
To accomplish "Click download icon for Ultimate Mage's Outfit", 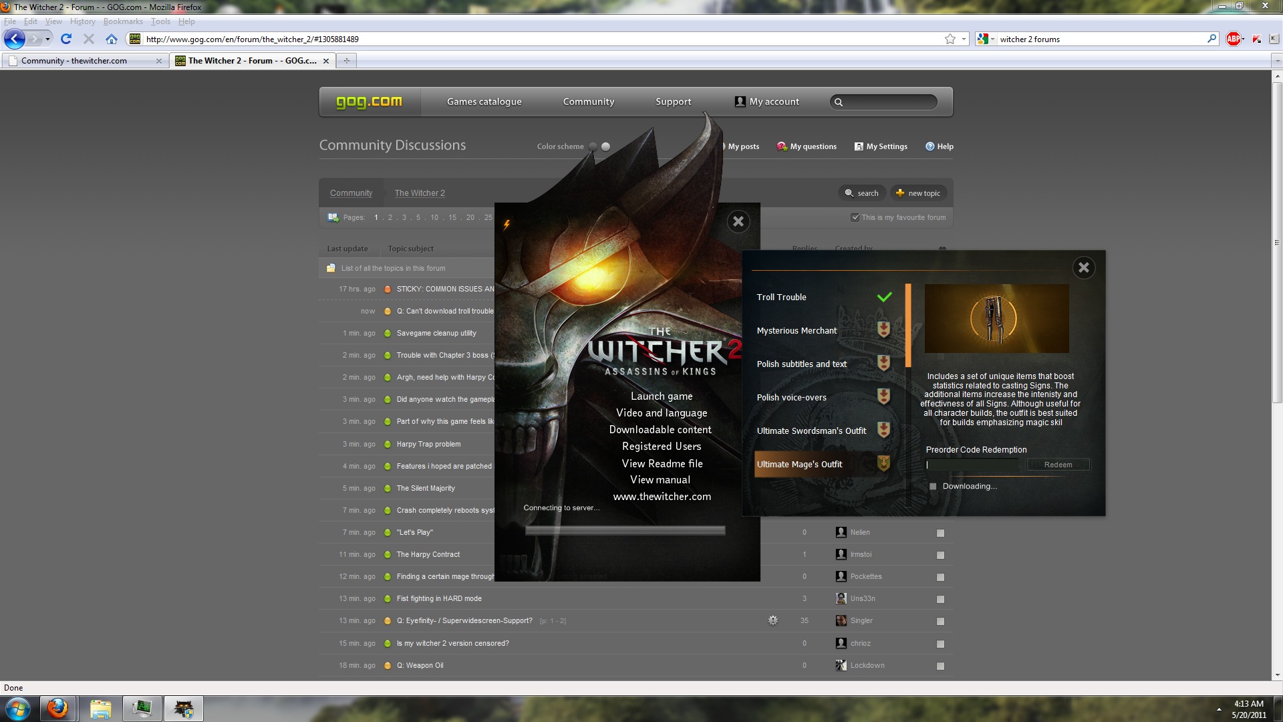I will (883, 463).
